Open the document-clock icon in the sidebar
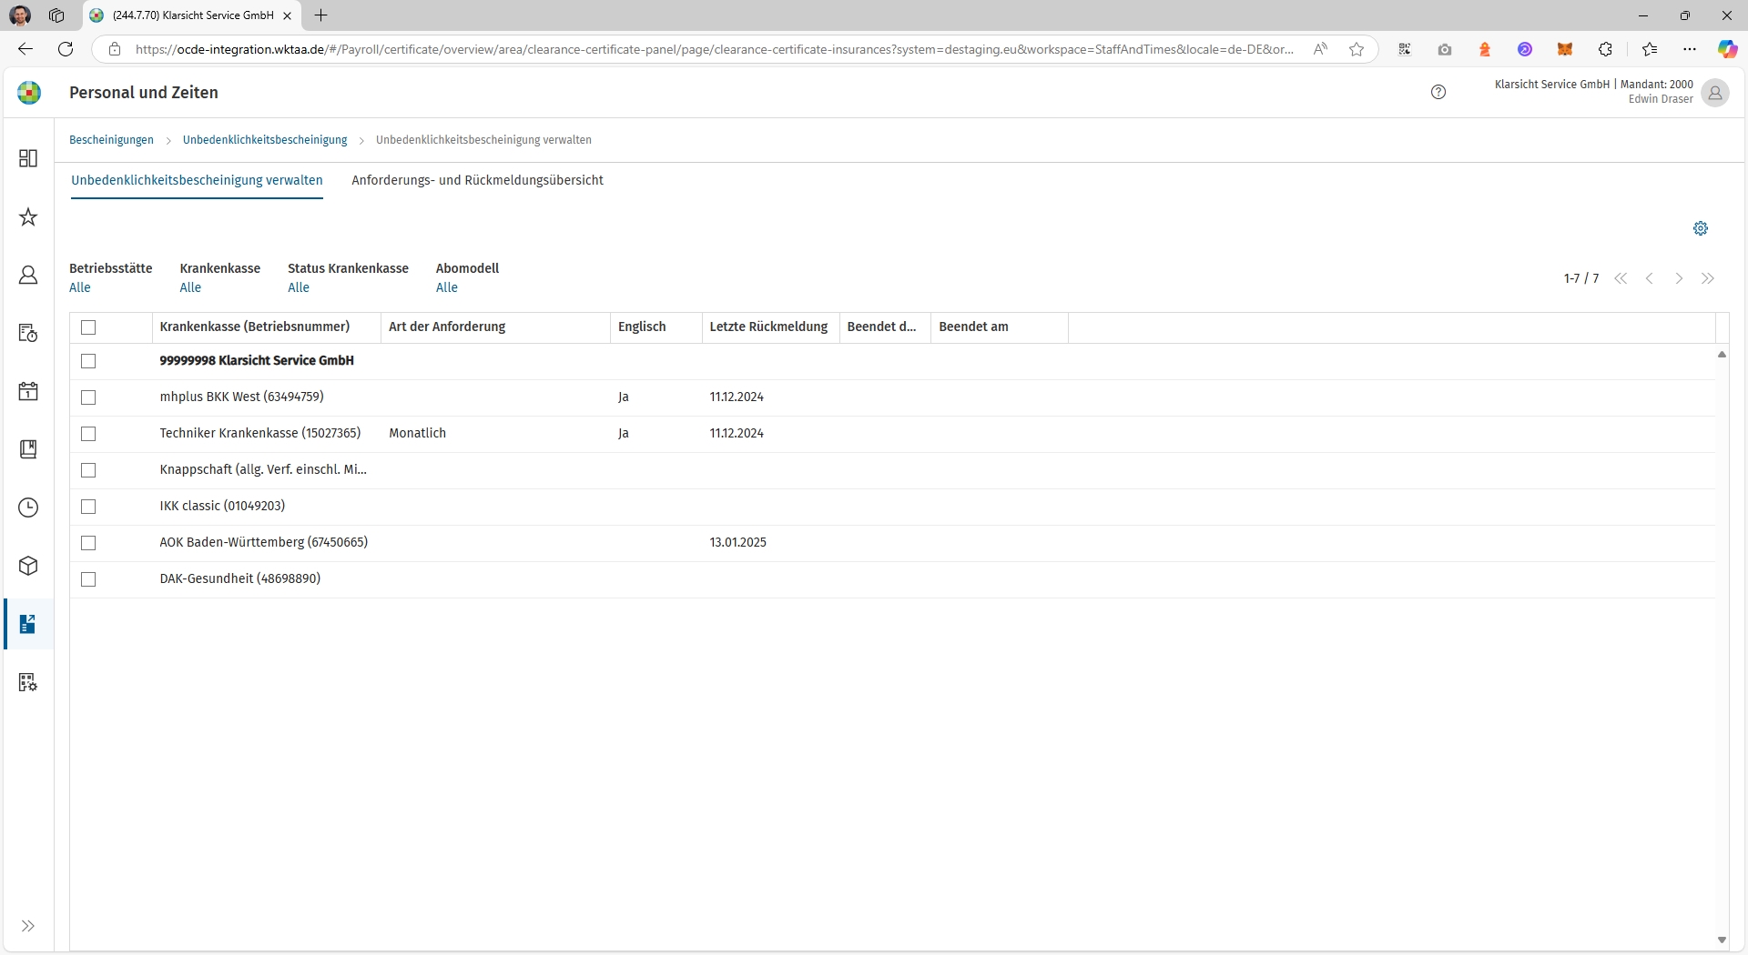The image size is (1748, 955). (28, 333)
